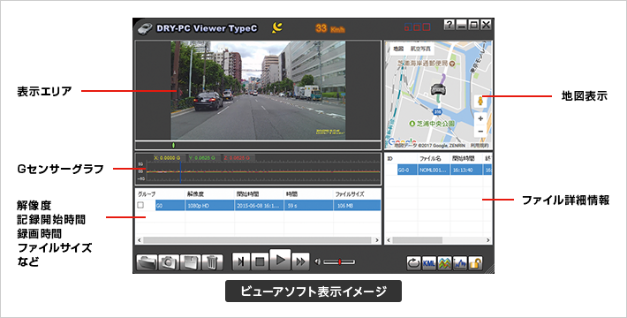Screen dimensions: 627x318
Task: Export the KML route file
Action: (x=428, y=263)
